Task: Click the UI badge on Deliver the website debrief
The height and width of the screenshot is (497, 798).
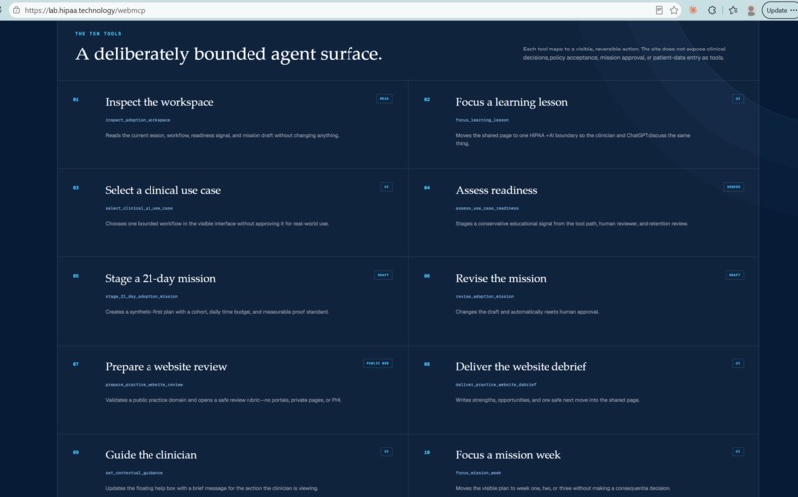Action: (738, 363)
